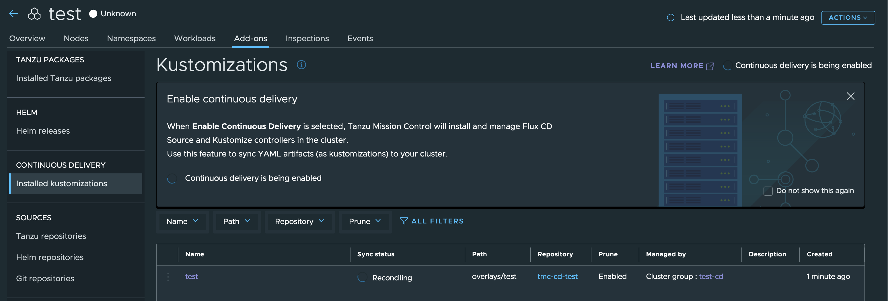Image resolution: width=888 pixels, height=301 pixels.
Task: Open the Actions dropdown
Action: coord(848,17)
